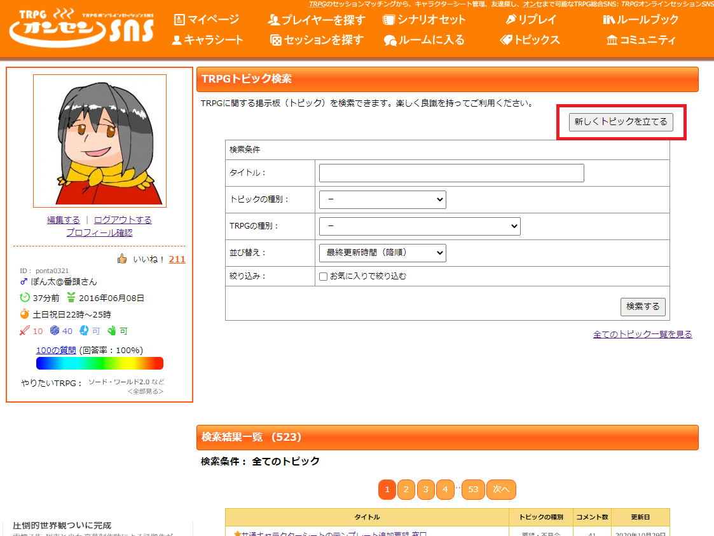714x536 pixels.
Task: Click the プレイヤーを探す icon
Action: 273,20
